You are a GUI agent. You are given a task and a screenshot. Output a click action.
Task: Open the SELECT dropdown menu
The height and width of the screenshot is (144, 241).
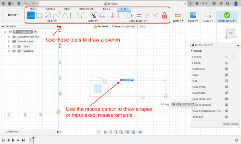[x=208, y=21]
